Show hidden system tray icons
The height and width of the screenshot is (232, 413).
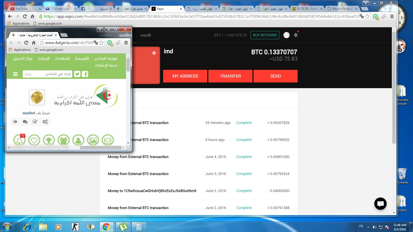point(368,227)
